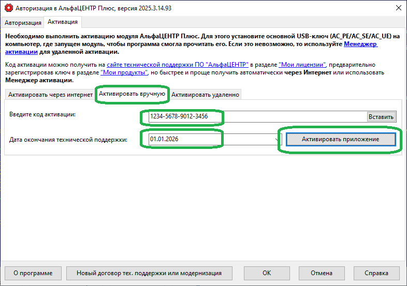Click the AlphaCenter app icon in title bar
Image resolution: width=407 pixels, height=286 pixels.
pos(9,8)
